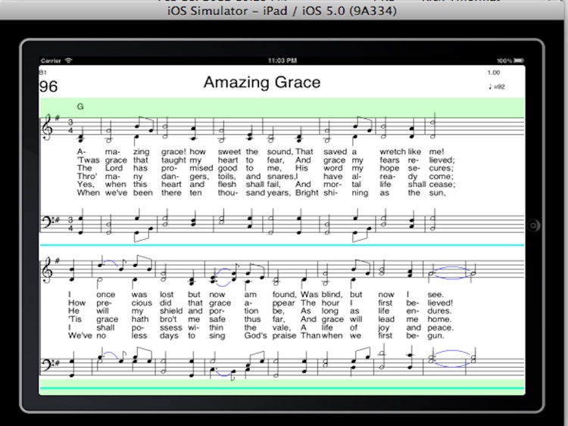Tap the lyric 'vale,'
Viewport: 568px width, 426px height.
click(x=282, y=328)
